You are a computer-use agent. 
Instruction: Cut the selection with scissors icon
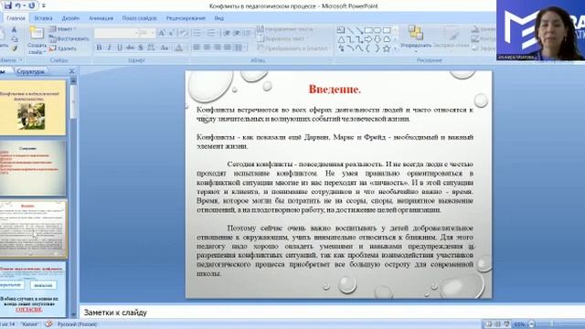tap(15, 29)
